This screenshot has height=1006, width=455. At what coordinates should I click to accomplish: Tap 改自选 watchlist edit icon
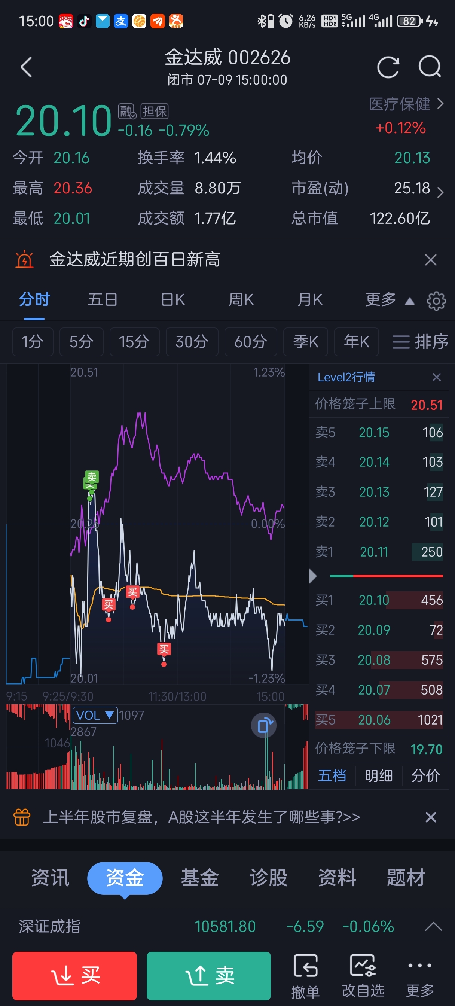click(x=363, y=976)
